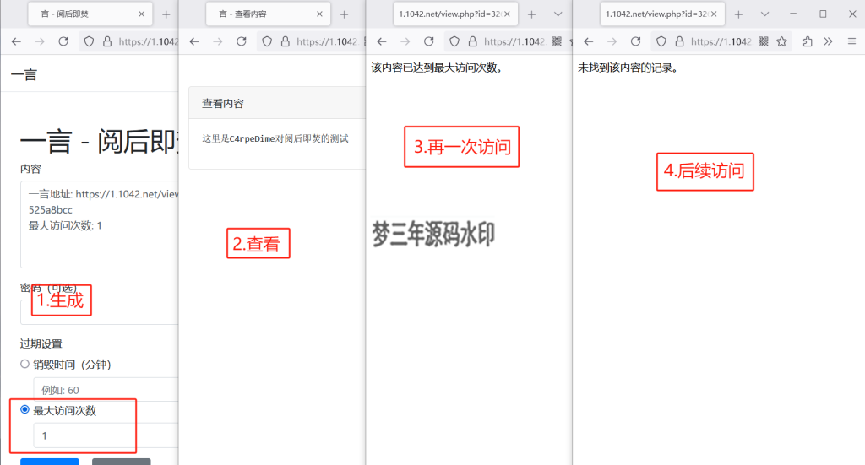Select the 一言 - 阅后即焚 tab
Screen dimensions: 865x465
pos(90,14)
